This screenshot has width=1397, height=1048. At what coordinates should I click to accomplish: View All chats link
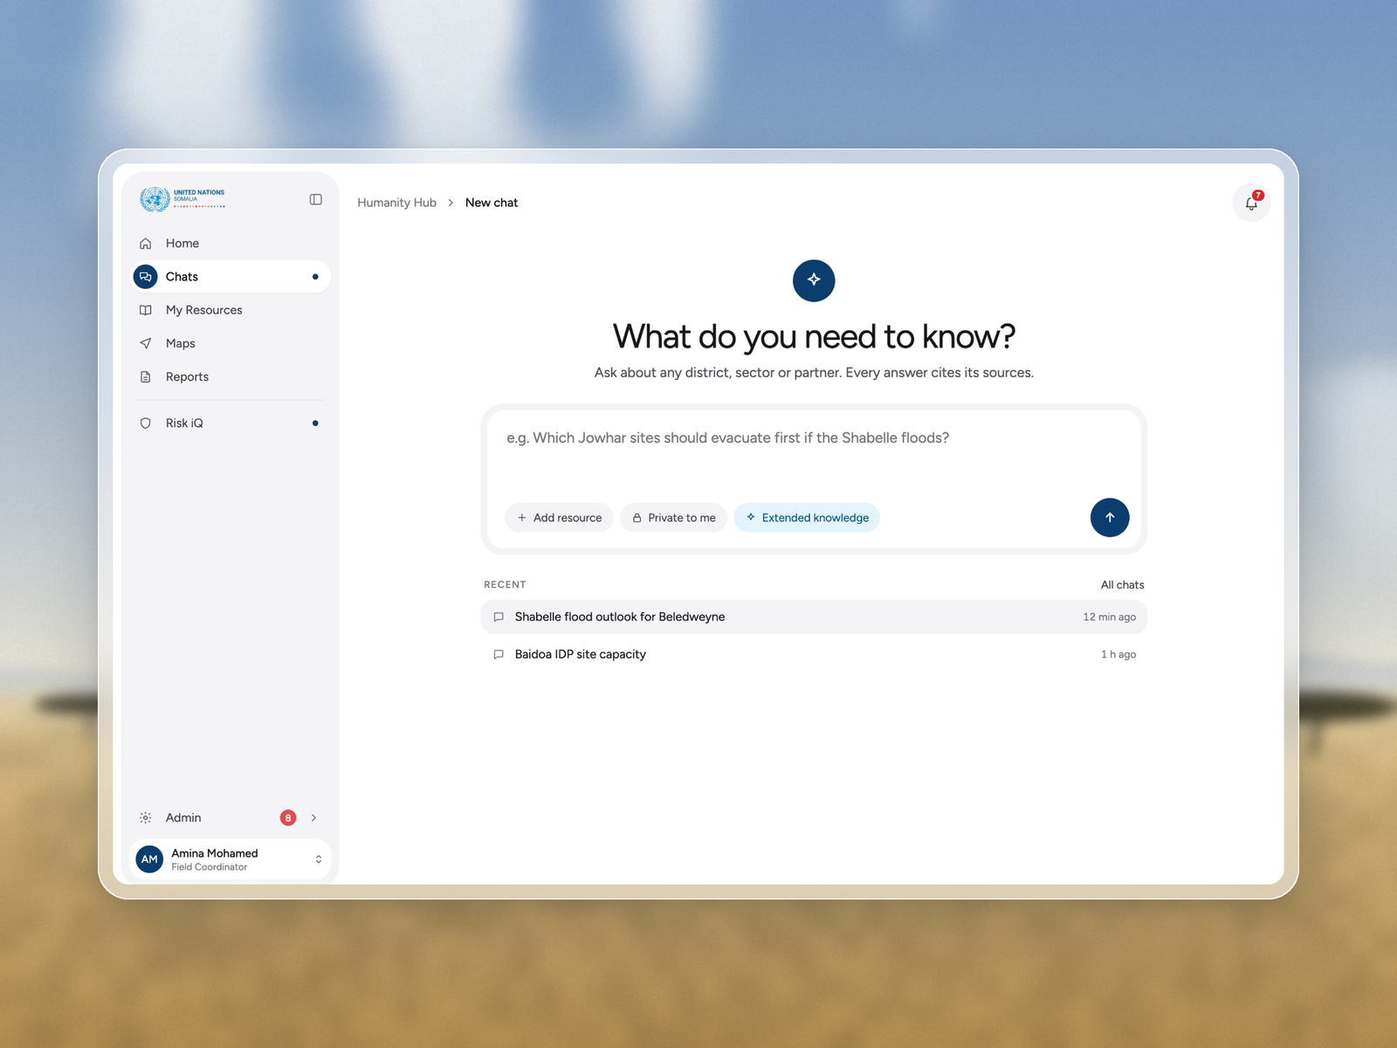(1122, 585)
